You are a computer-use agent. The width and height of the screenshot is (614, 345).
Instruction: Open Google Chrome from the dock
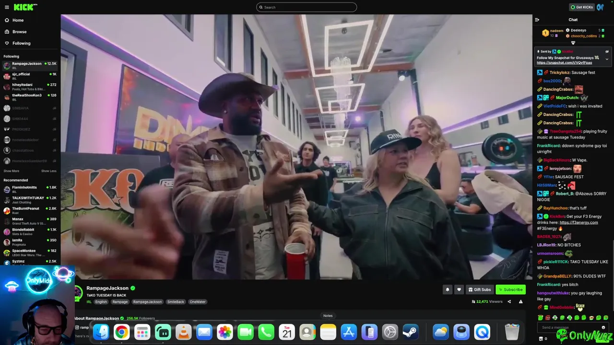pyautogui.click(x=121, y=332)
